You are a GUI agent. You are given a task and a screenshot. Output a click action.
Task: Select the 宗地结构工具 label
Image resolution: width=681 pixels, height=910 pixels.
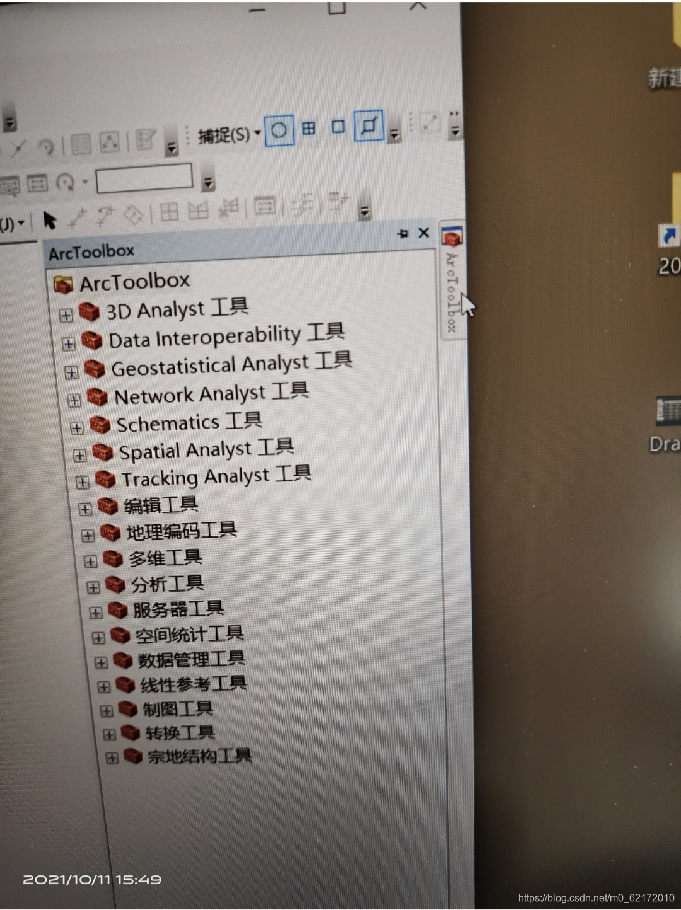coord(199,756)
